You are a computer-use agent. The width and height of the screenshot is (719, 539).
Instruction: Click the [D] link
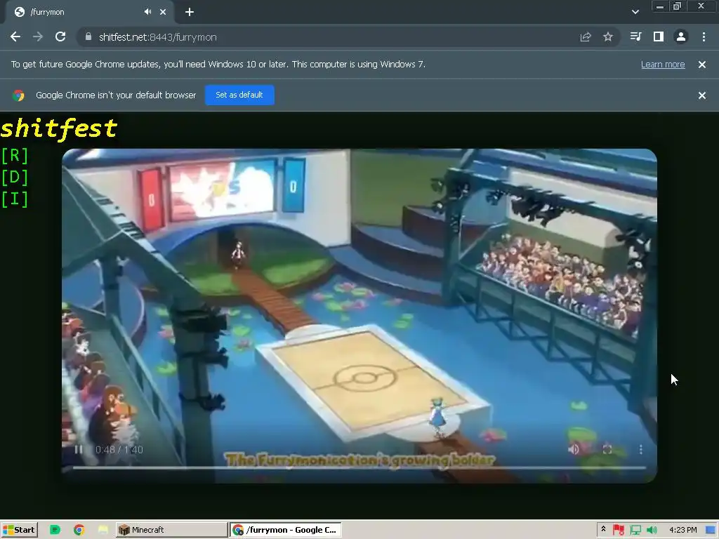(15, 178)
